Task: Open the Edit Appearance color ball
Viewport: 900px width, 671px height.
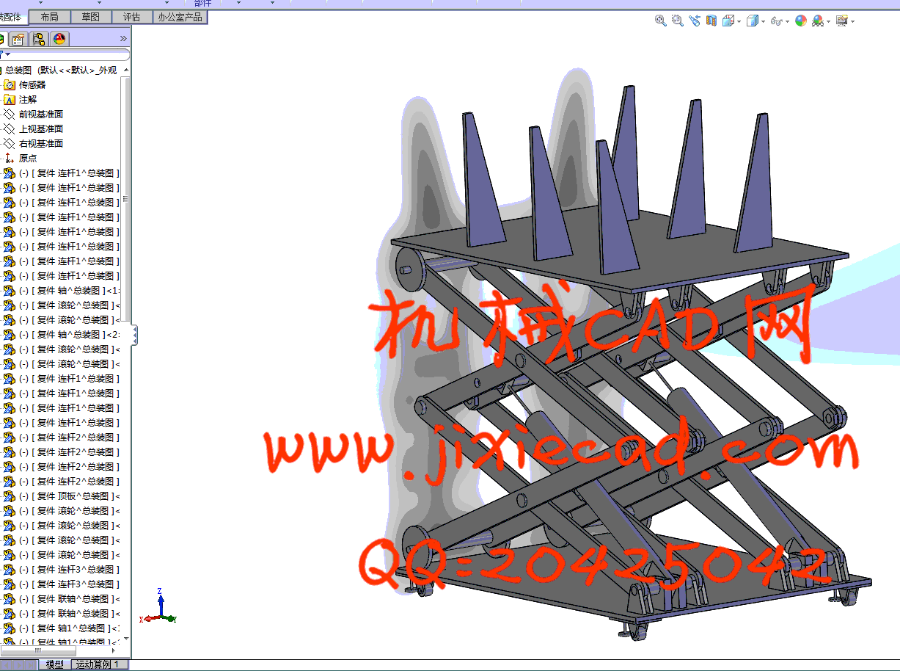Action: 801,21
